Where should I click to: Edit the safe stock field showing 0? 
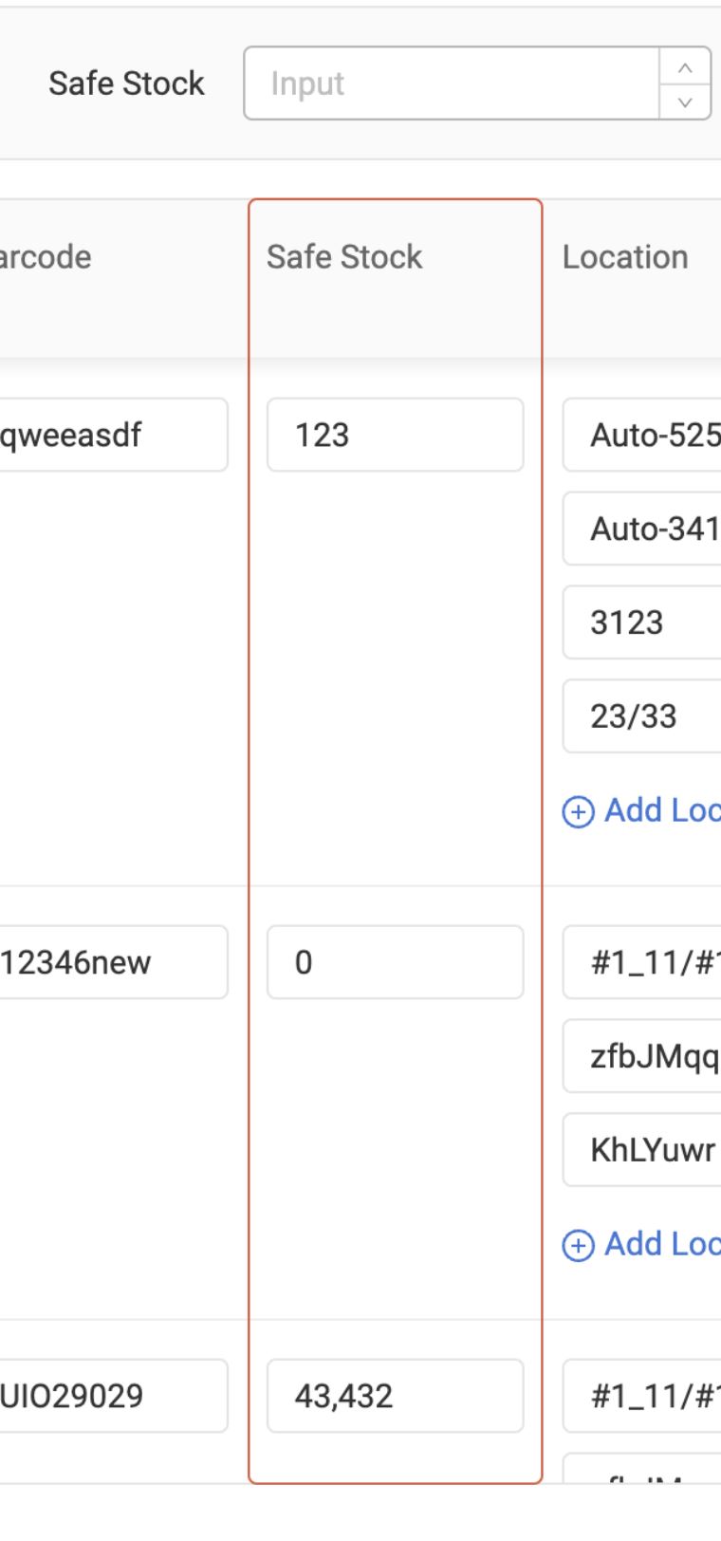click(x=395, y=962)
